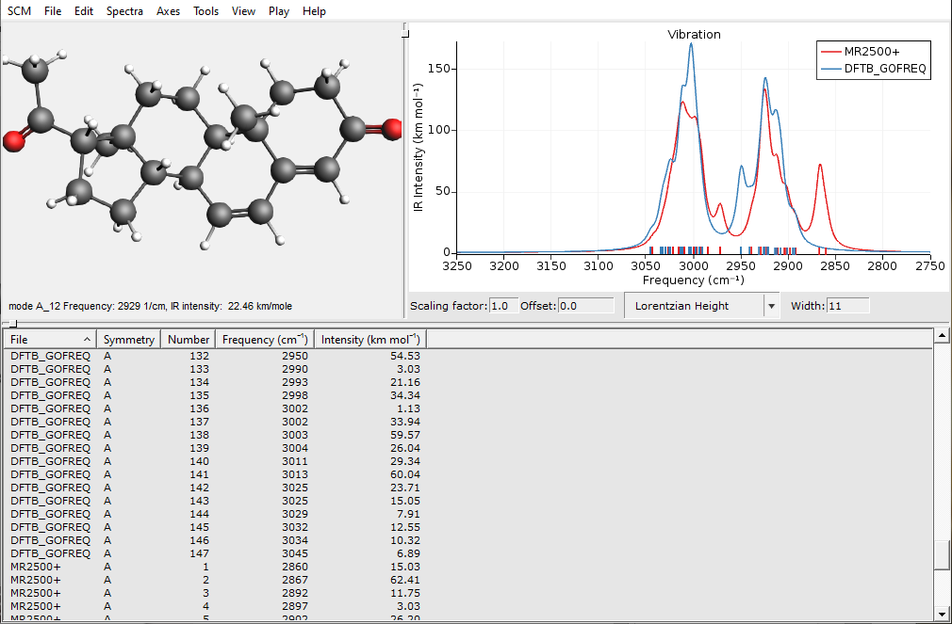This screenshot has height=624, width=952.
Task: Open the Axes menu
Action: pos(168,11)
